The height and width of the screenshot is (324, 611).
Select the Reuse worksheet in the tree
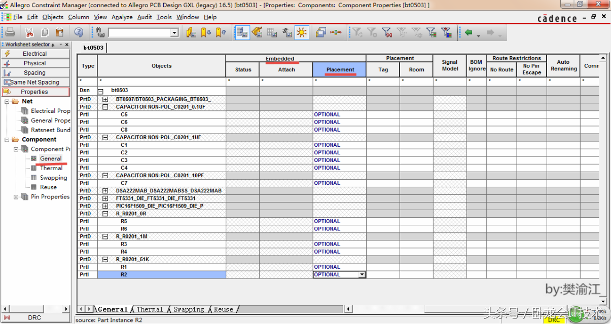coord(49,187)
